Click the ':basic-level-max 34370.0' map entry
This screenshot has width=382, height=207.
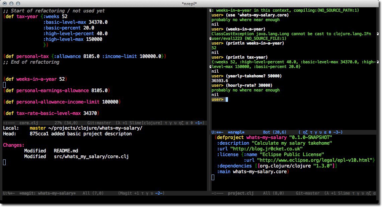tap(76, 22)
